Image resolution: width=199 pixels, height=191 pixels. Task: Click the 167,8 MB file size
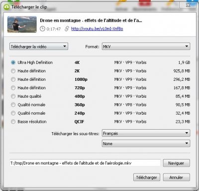coord(182,88)
